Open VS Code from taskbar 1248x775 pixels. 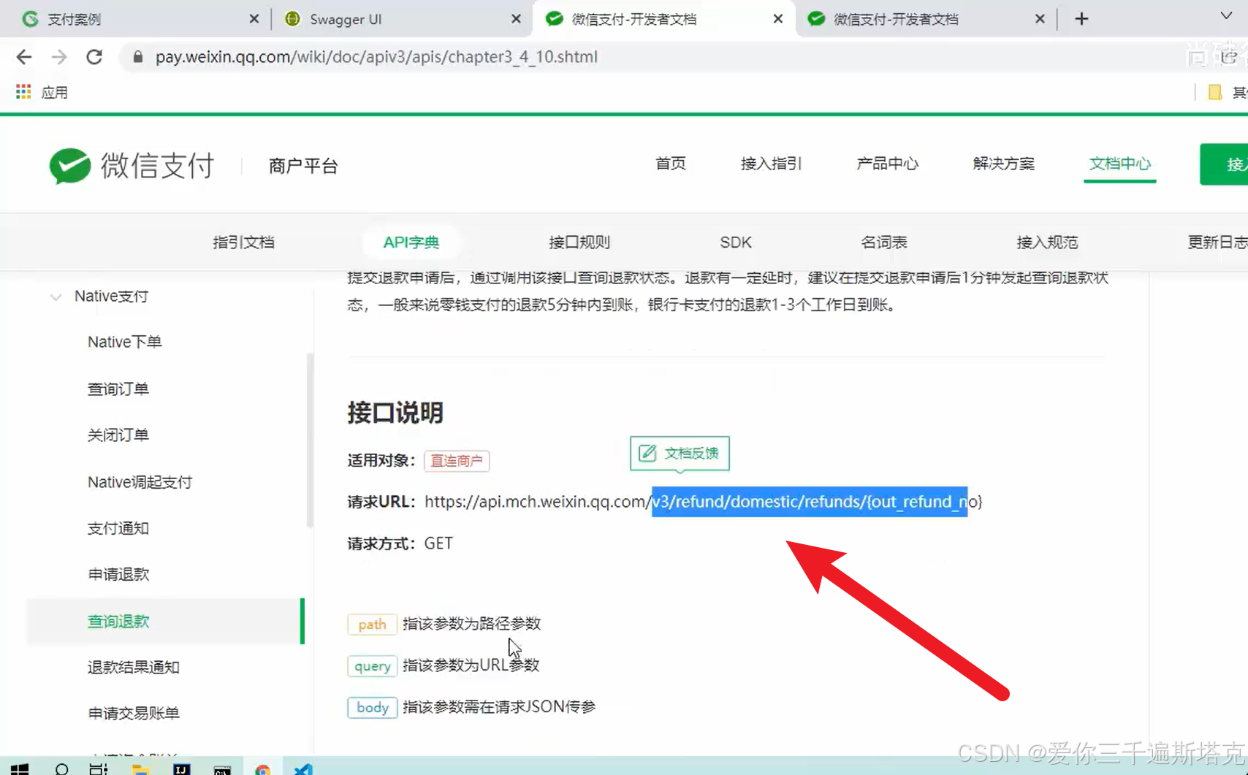click(x=303, y=769)
